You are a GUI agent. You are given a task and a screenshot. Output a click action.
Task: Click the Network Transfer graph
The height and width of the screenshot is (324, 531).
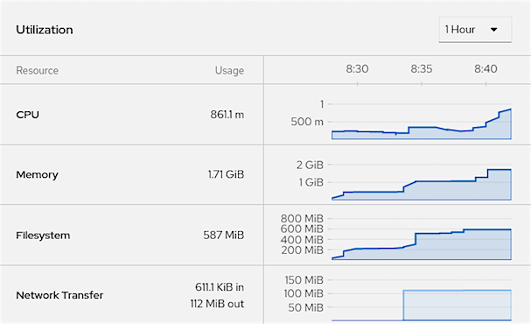422,305
